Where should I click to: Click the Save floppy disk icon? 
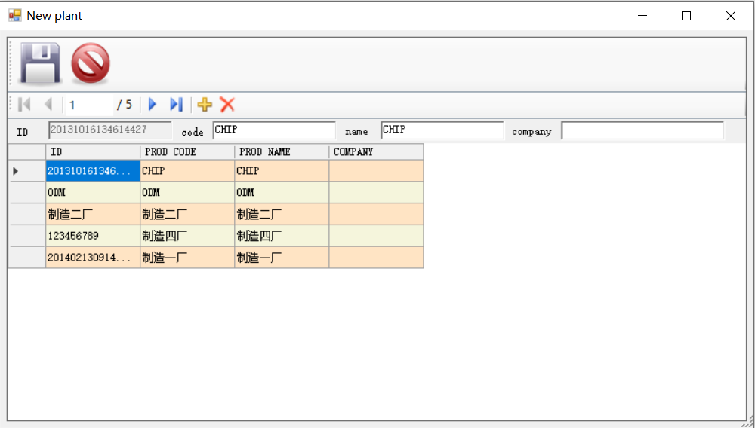40,63
